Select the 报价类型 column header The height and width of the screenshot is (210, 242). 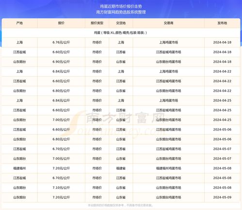click(97, 23)
